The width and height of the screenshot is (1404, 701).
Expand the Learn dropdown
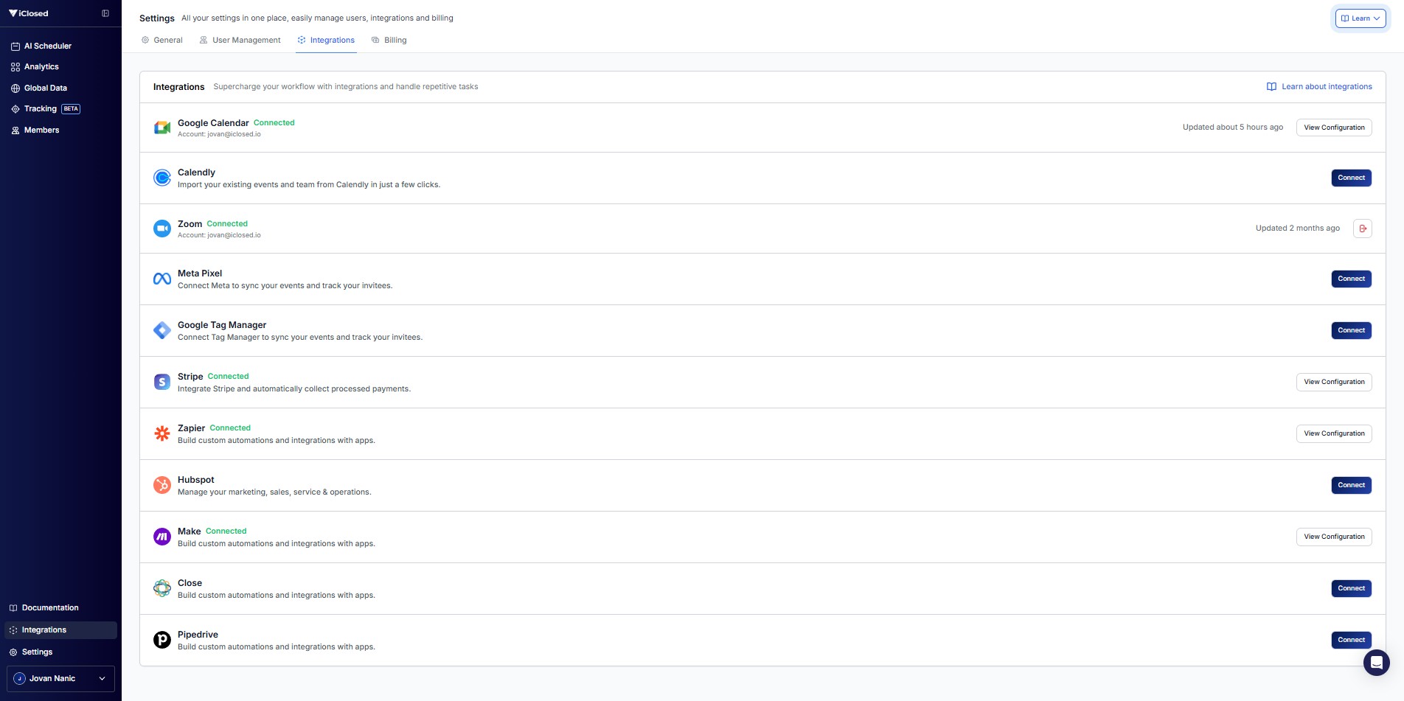click(1360, 18)
